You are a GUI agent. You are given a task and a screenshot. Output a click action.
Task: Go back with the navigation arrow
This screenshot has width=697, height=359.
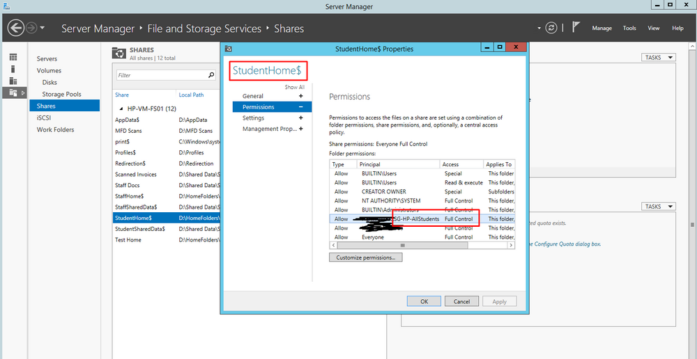16,29
